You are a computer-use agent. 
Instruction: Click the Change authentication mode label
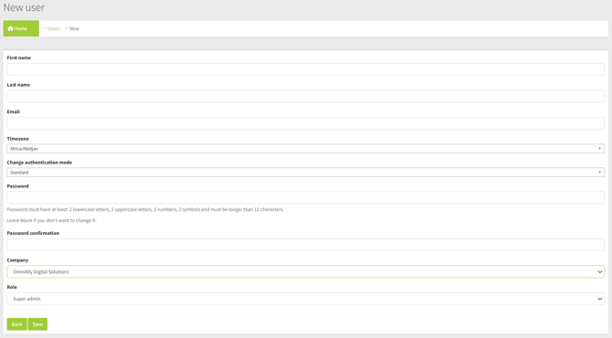click(39, 163)
